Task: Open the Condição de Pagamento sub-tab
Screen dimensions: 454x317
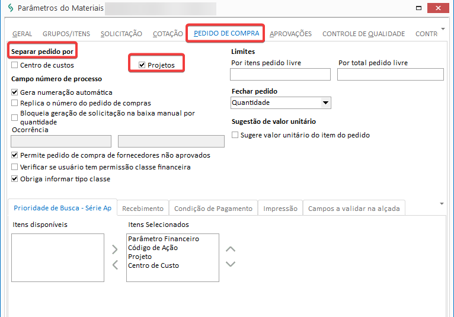Action: tap(213, 209)
